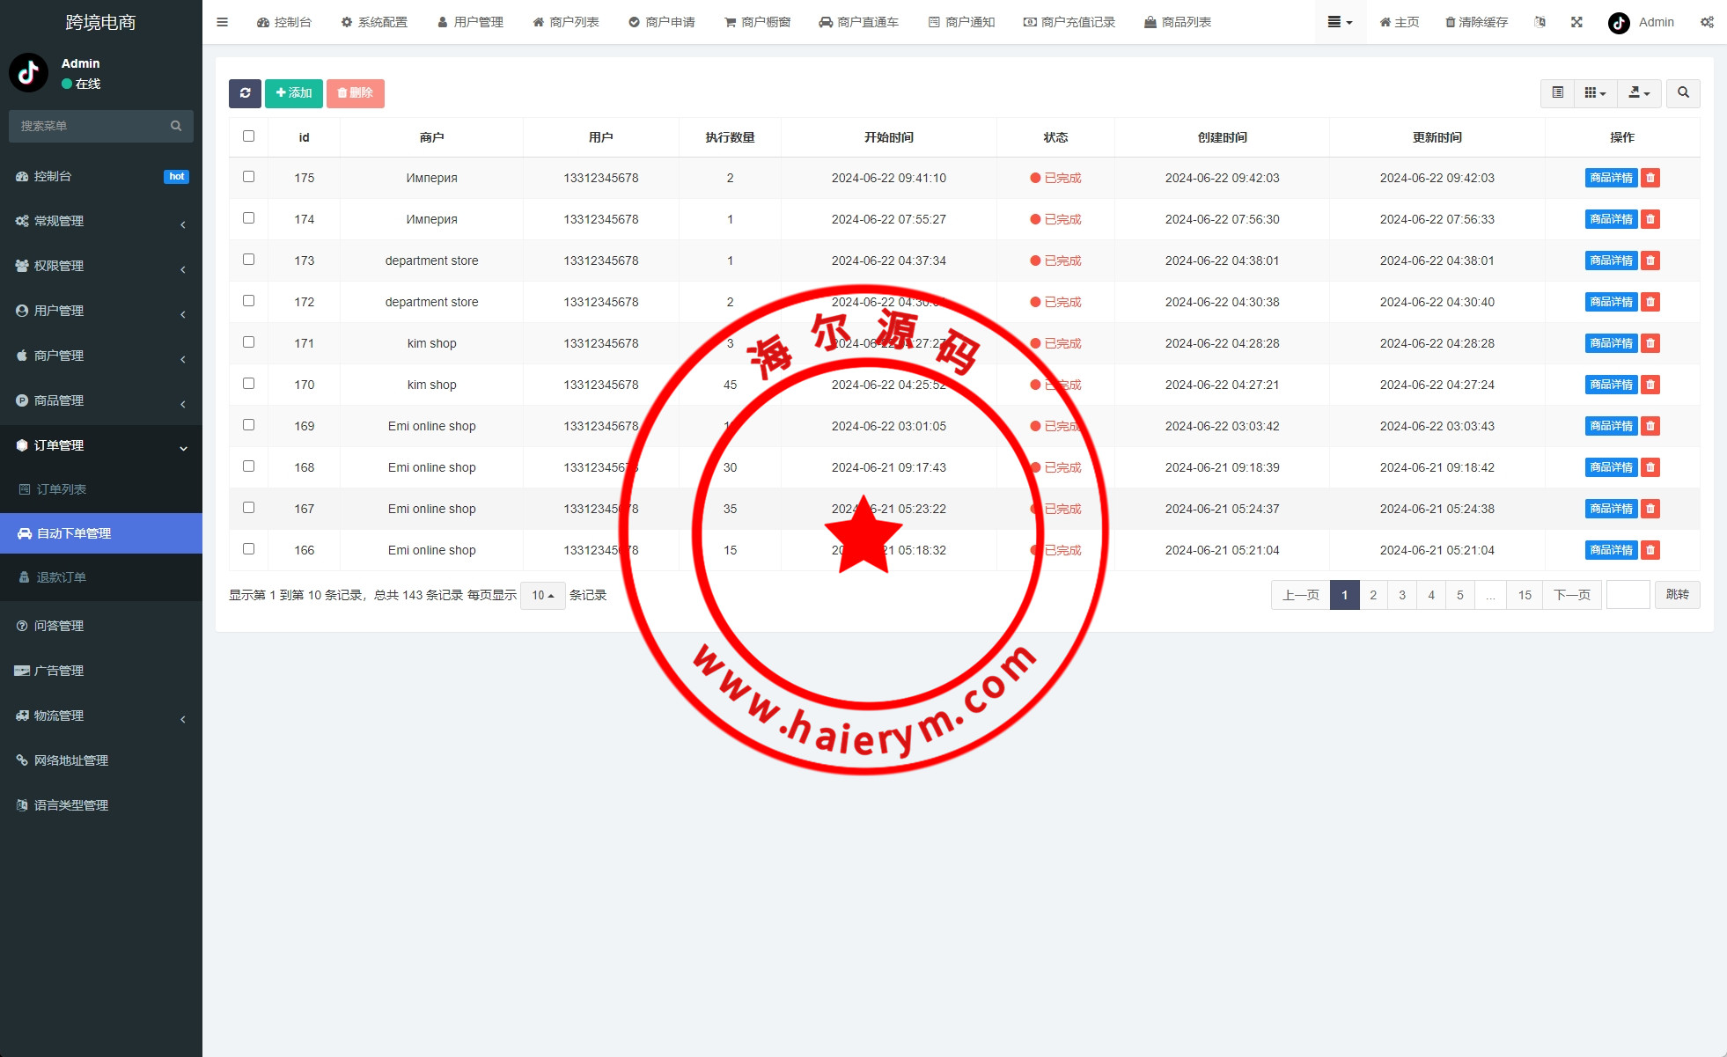Click the refresh table icon button

pyautogui.click(x=245, y=93)
